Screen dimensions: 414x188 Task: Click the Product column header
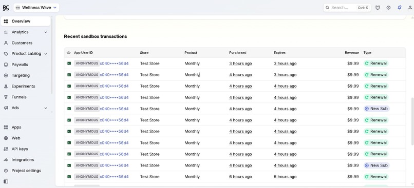pyautogui.click(x=191, y=53)
